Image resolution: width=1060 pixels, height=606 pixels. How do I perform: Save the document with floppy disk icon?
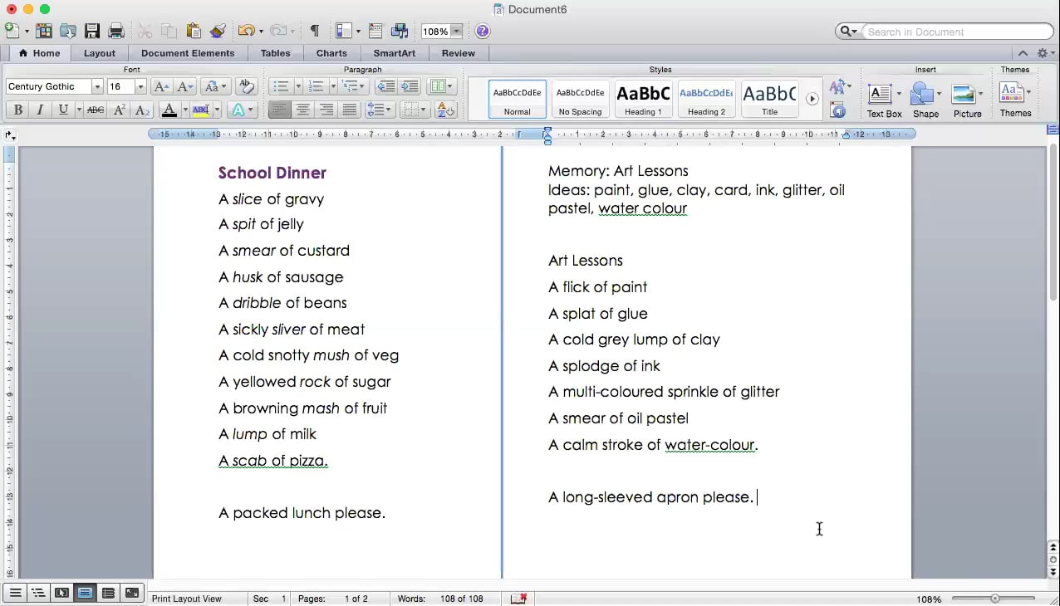coord(92,31)
